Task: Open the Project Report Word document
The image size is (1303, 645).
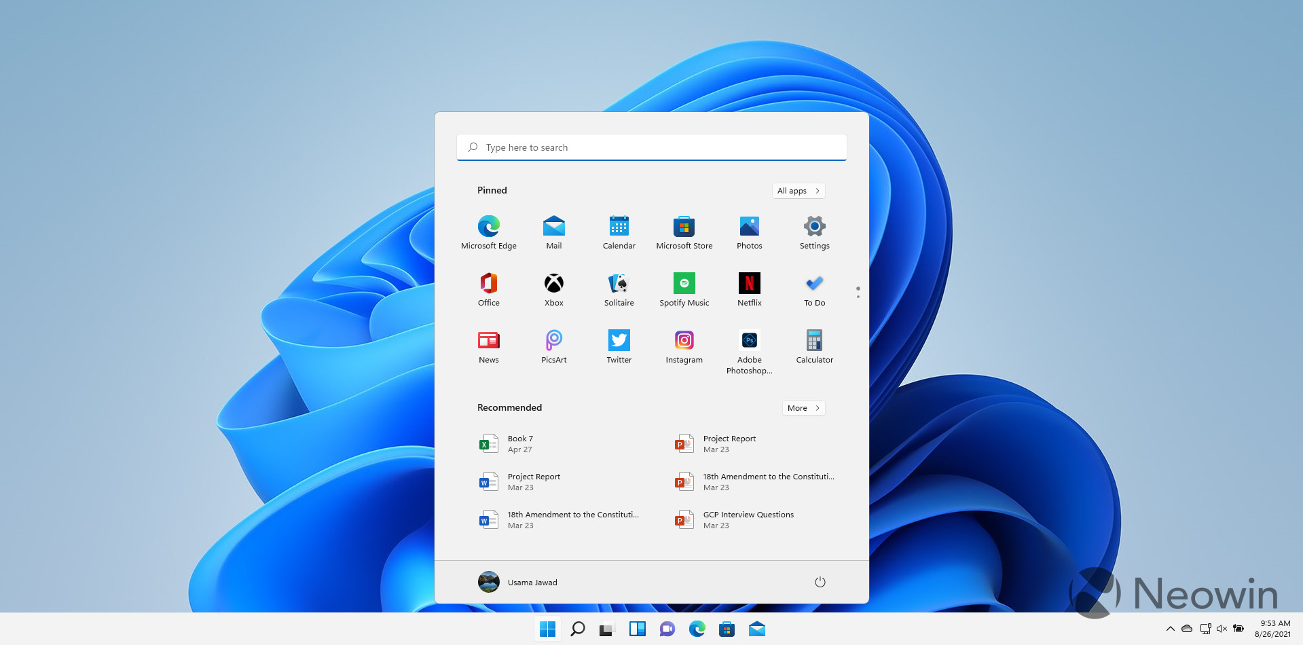Action: (534, 481)
